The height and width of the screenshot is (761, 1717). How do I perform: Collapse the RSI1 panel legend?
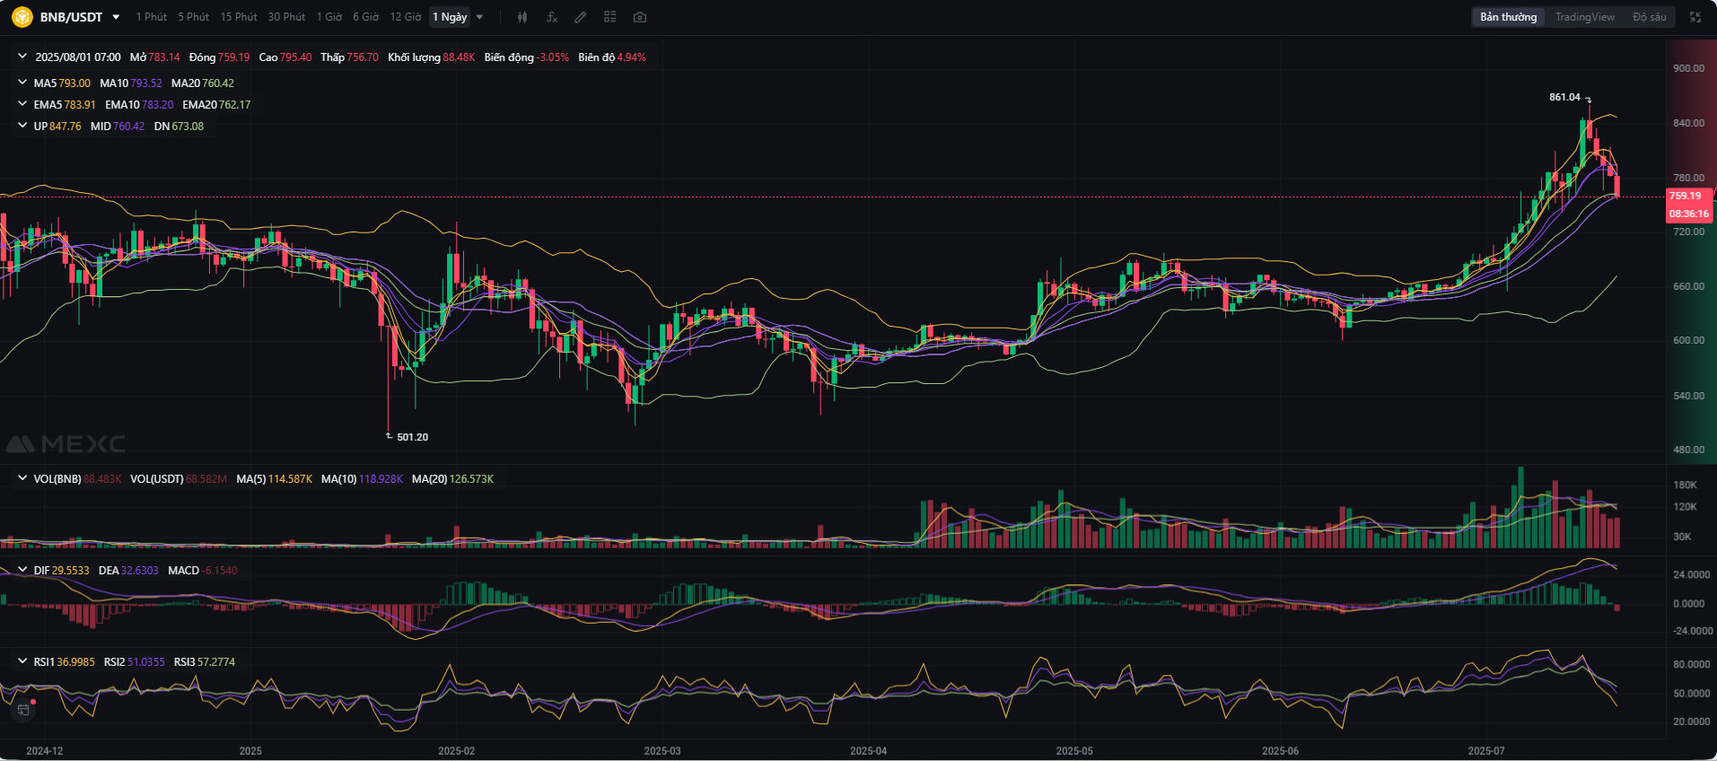pyautogui.click(x=22, y=661)
